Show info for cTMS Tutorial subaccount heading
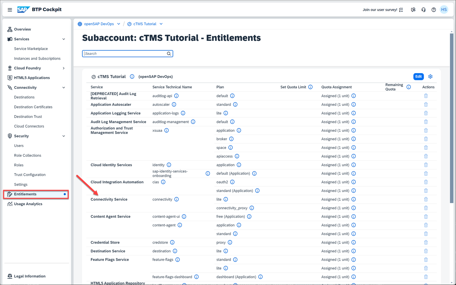 click(x=132, y=77)
